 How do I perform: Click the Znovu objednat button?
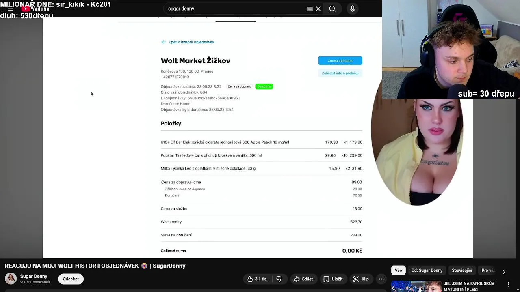click(x=340, y=60)
